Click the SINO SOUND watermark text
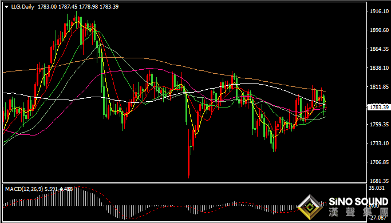 [x=358, y=201]
